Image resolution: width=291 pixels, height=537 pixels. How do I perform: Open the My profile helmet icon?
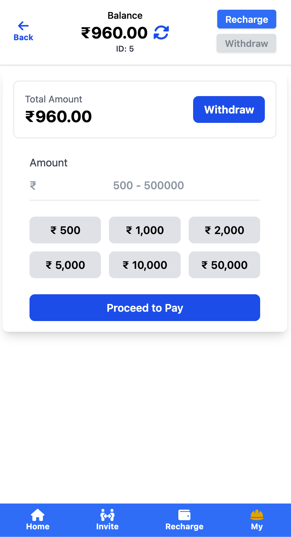coord(257,515)
